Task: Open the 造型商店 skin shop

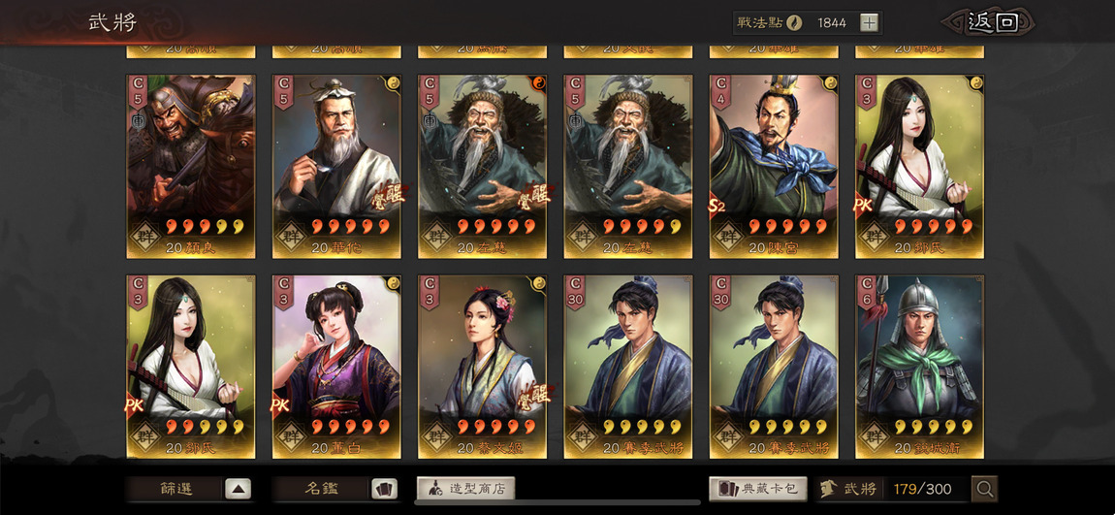Action: (x=465, y=489)
